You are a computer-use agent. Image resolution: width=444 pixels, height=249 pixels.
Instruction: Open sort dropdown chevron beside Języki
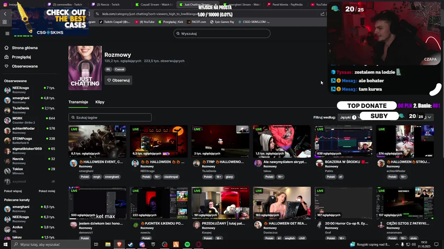[429, 117]
